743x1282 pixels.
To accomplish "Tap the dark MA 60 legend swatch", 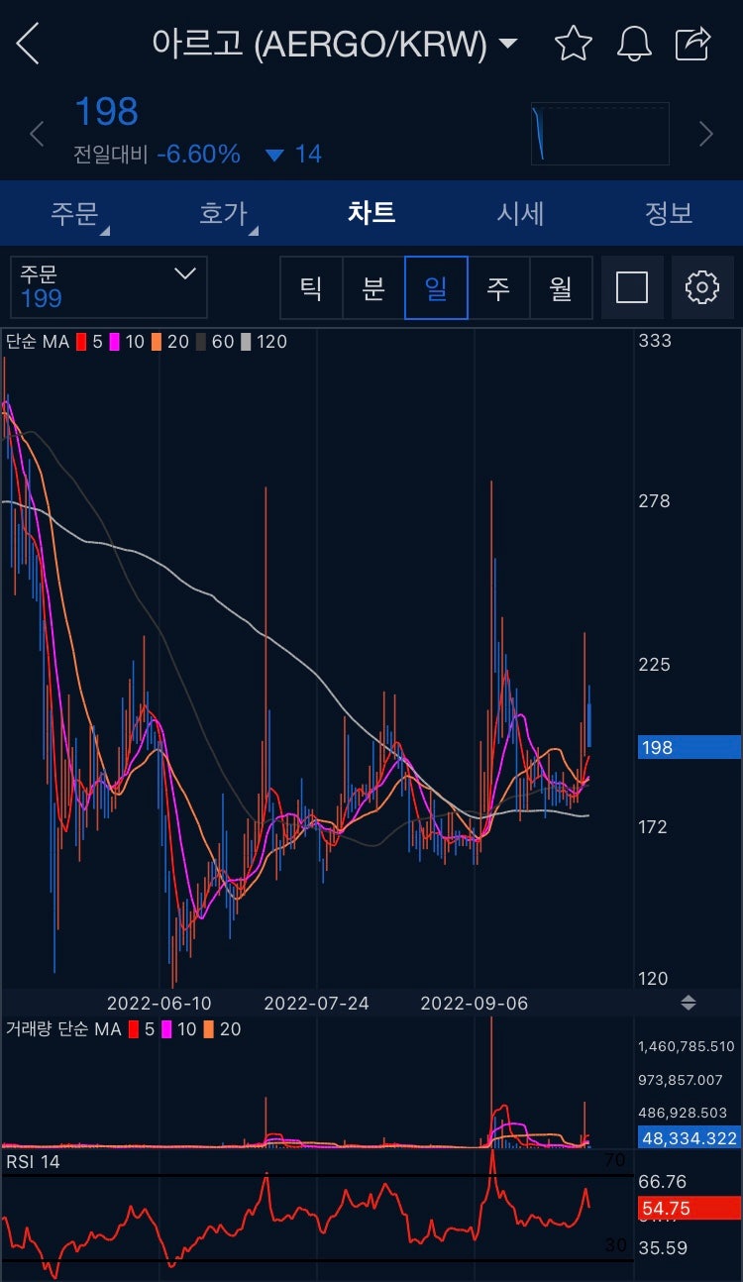I will (x=201, y=342).
